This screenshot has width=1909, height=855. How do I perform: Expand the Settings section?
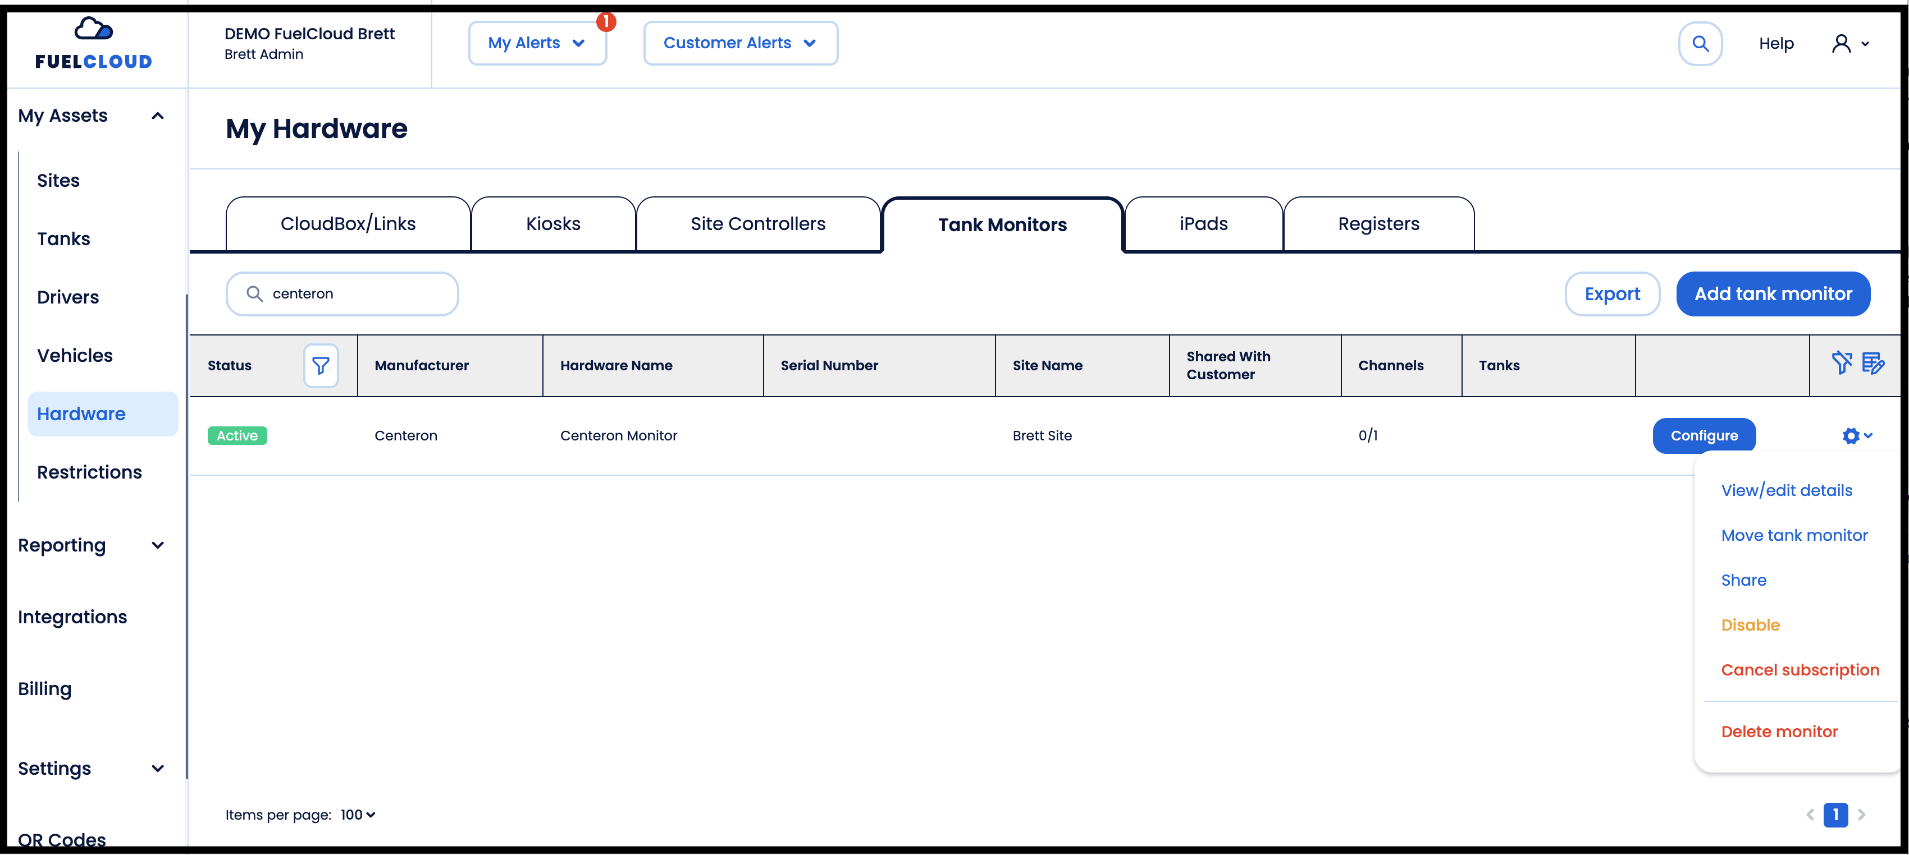point(92,769)
